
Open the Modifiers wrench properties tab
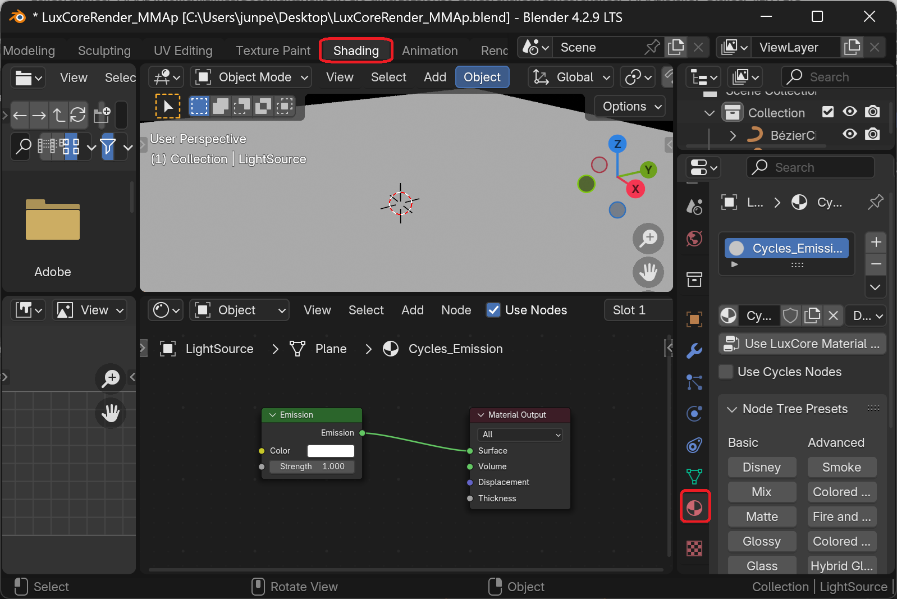tap(694, 351)
